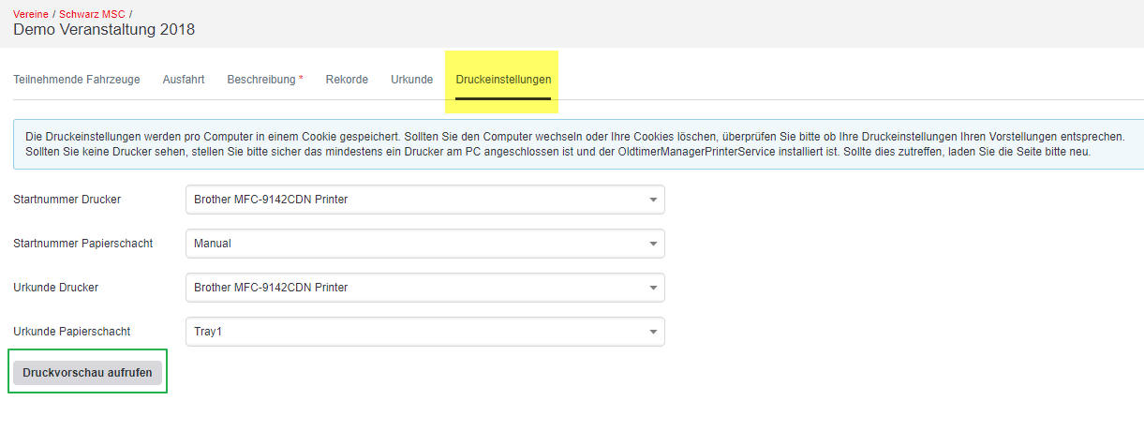The width and height of the screenshot is (1144, 445).
Task: Click the arrow beside the Manual paper tray
Action: (x=653, y=244)
